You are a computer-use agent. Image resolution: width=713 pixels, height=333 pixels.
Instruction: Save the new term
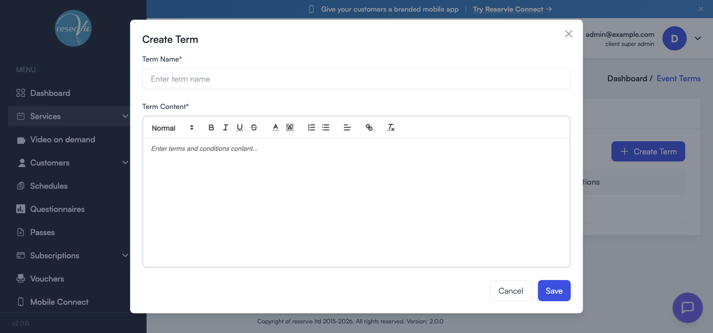tap(554, 291)
